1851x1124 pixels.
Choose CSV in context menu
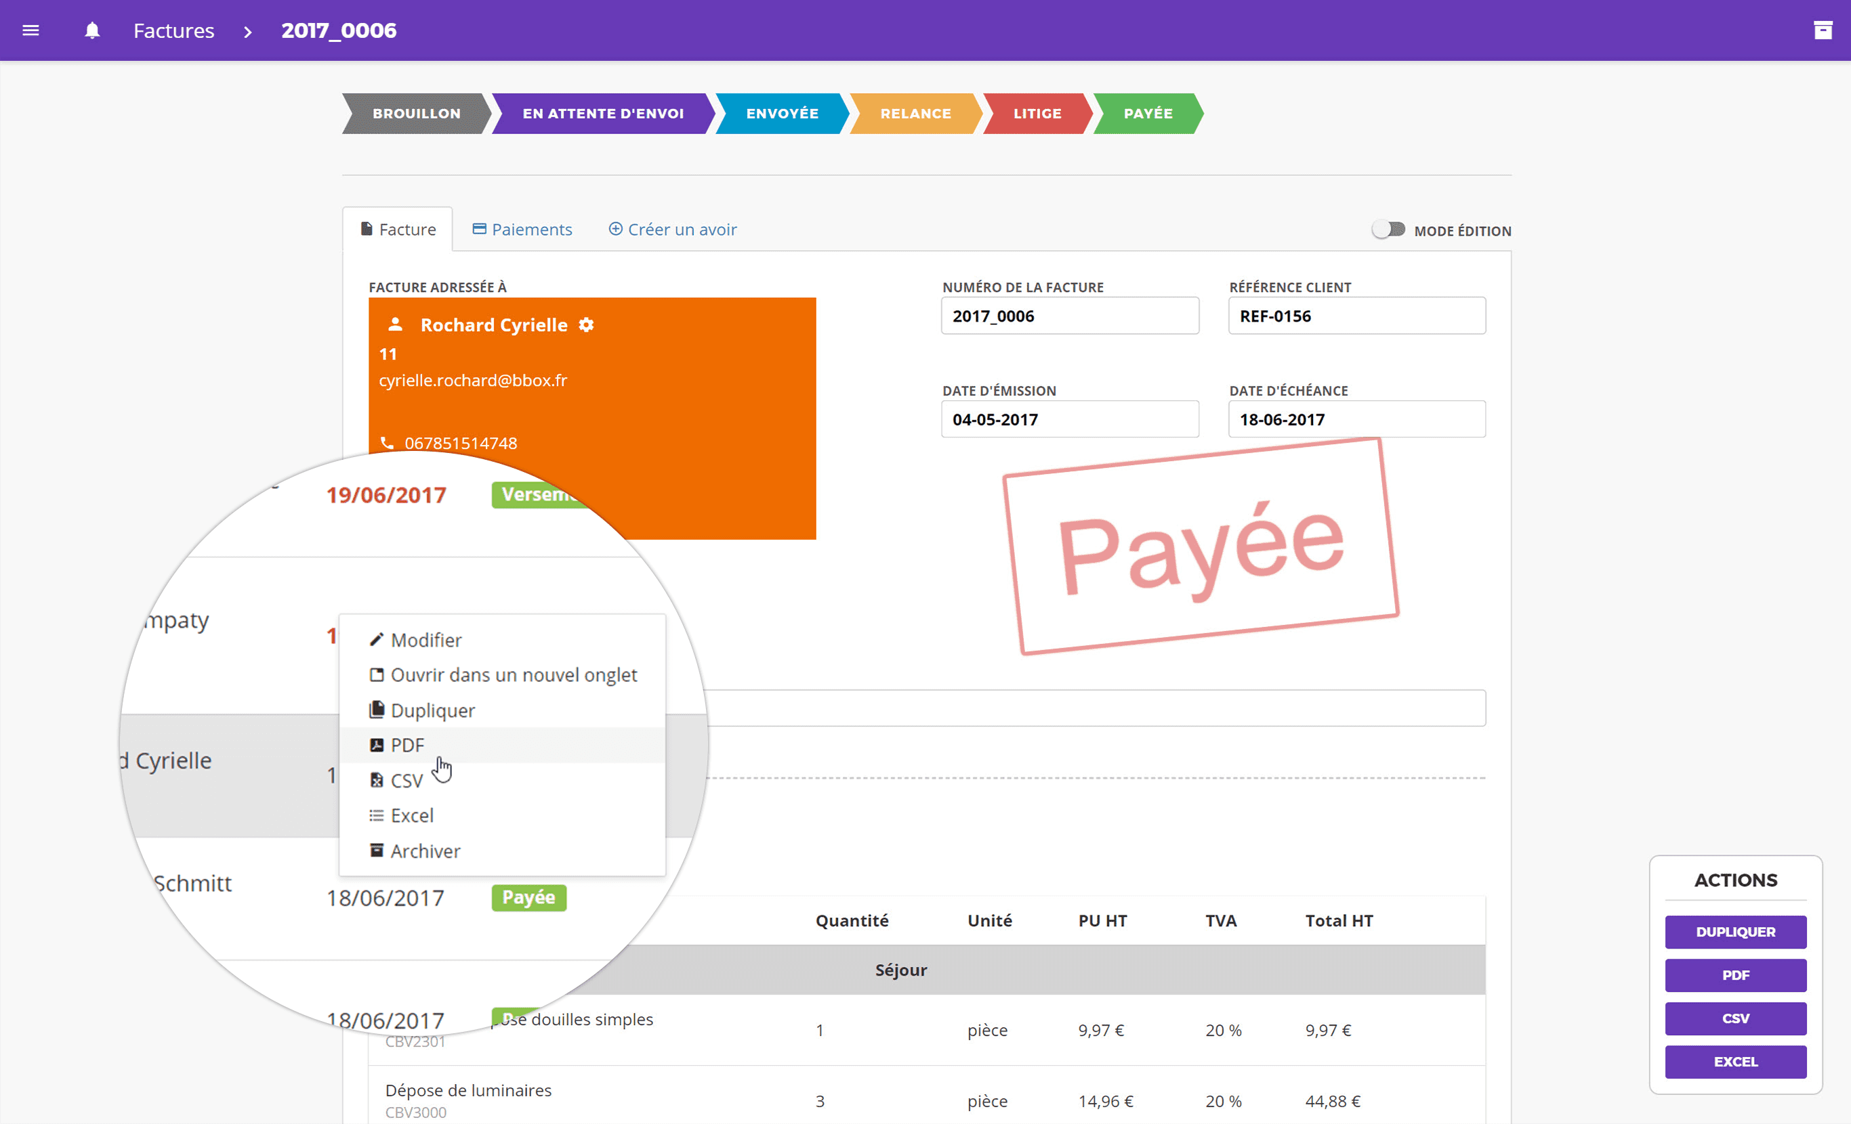pyautogui.click(x=502, y=780)
